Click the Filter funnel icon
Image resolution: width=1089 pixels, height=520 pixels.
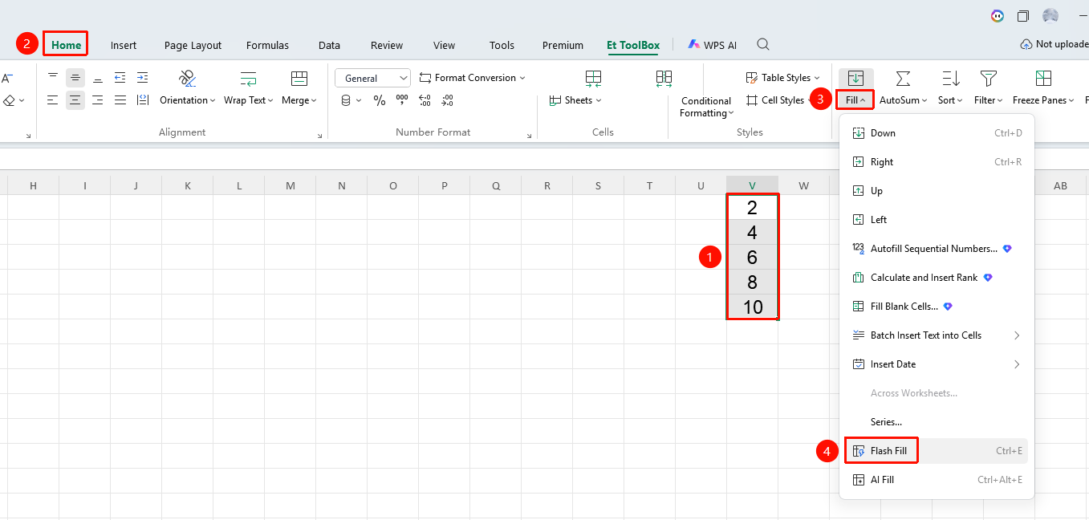click(x=989, y=79)
